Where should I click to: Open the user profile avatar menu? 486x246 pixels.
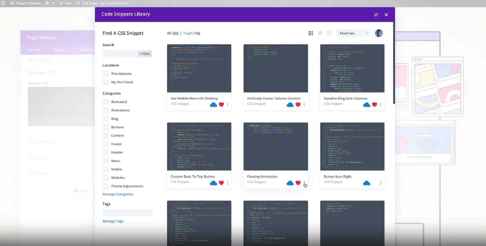pyautogui.click(x=379, y=33)
